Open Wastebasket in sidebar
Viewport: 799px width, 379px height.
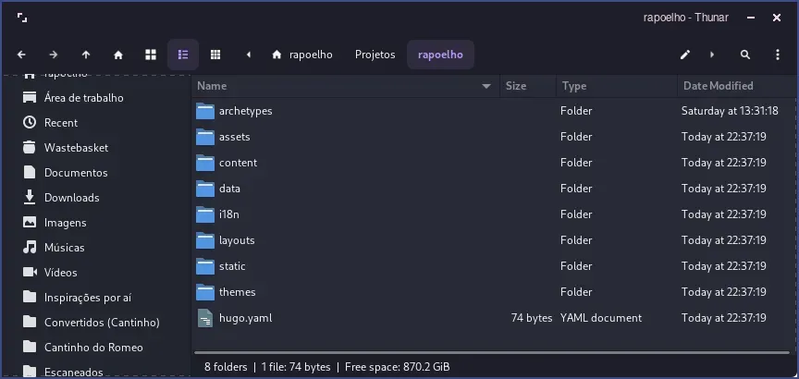pyautogui.click(x=76, y=148)
